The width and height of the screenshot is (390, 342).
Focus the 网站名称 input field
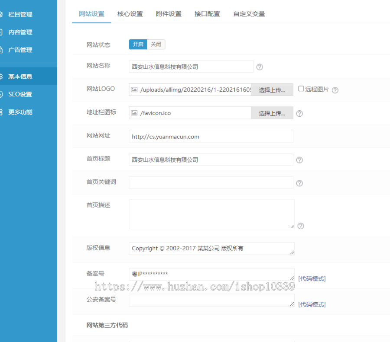191,67
